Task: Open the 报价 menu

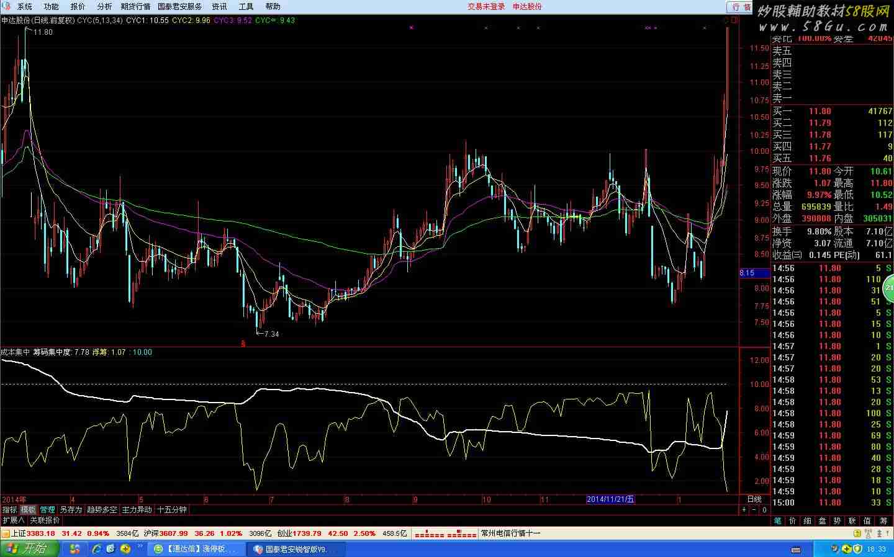Action: [x=78, y=6]
